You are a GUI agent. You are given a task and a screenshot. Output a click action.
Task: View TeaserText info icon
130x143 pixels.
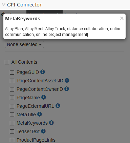(x=43, y=131)
